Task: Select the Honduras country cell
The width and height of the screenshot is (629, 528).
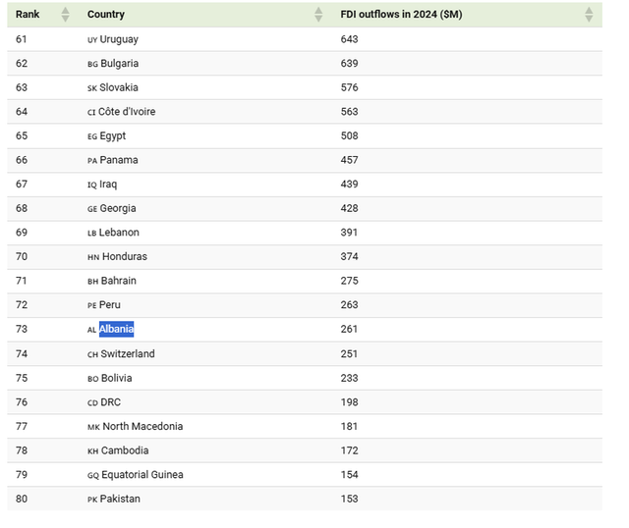Action: [117, 256]
